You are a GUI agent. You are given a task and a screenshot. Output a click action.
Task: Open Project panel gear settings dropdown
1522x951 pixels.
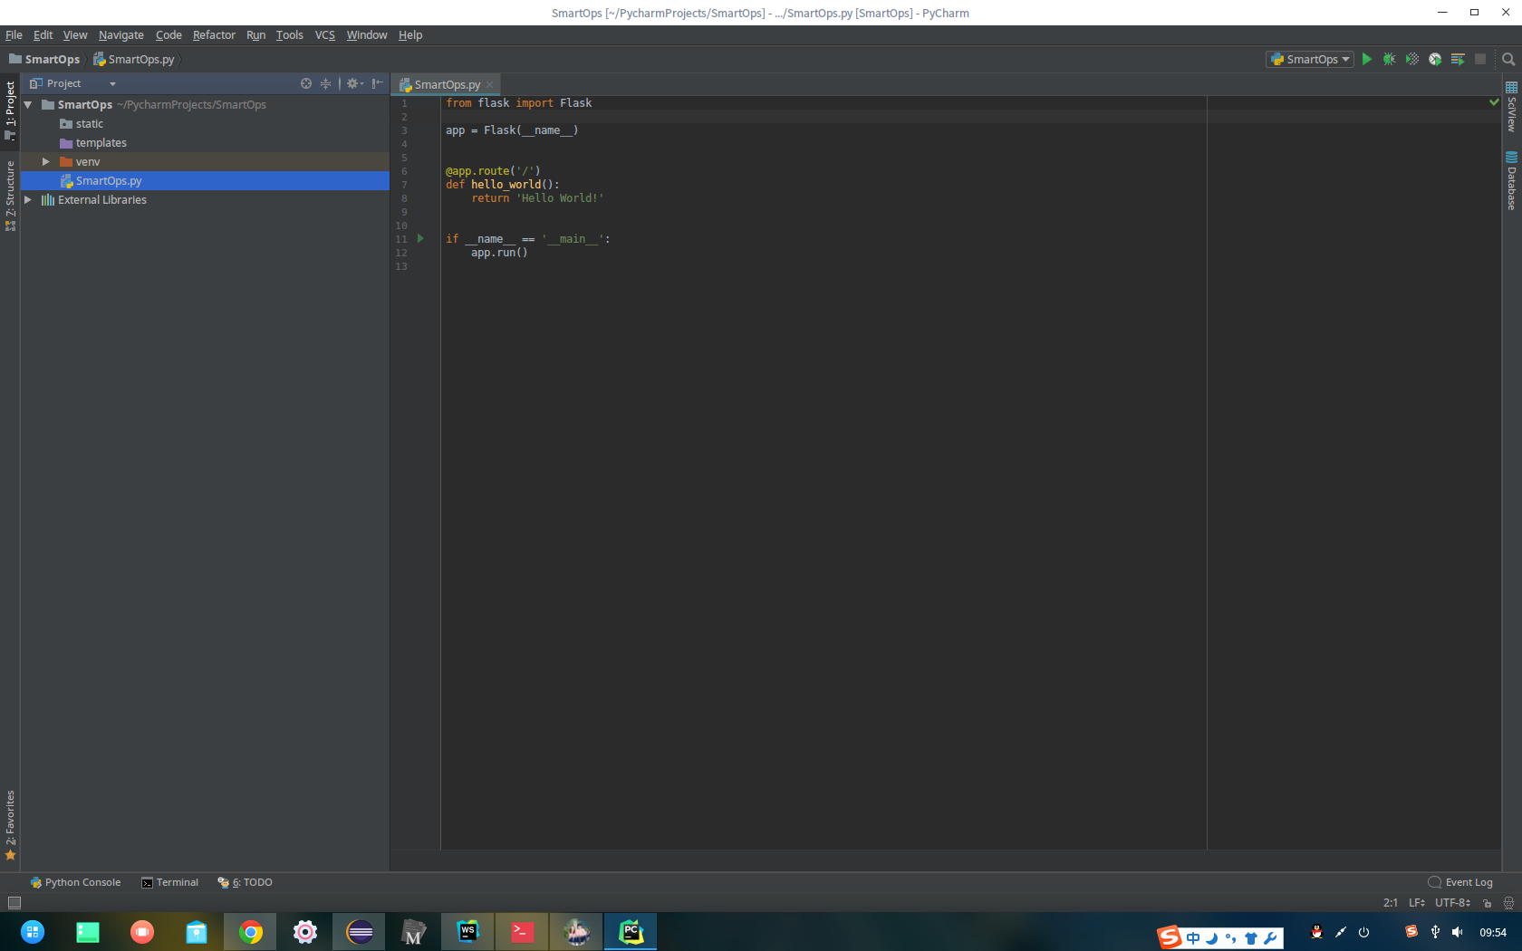pyautogui.click(x=354, y=83)
